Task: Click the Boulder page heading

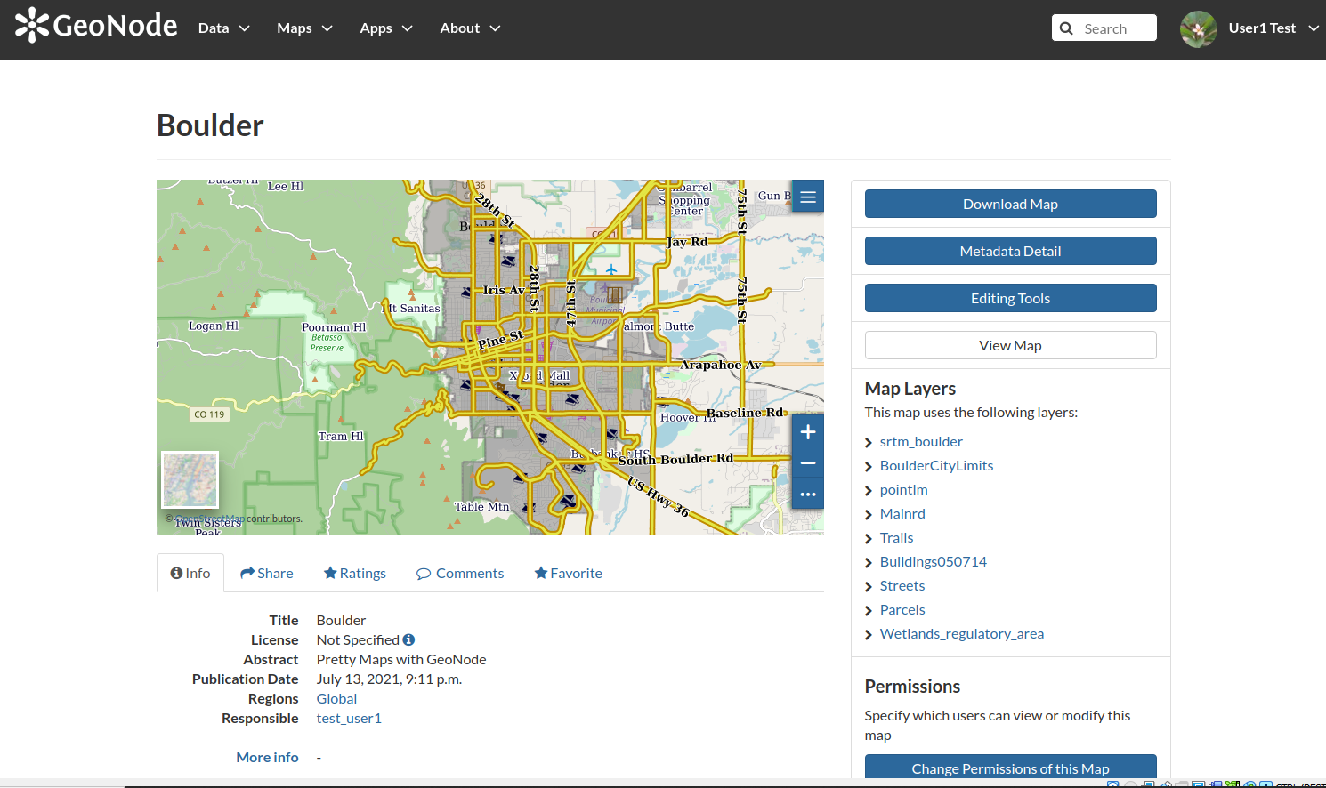Action: pyautogui.click(x=210, y=125)
